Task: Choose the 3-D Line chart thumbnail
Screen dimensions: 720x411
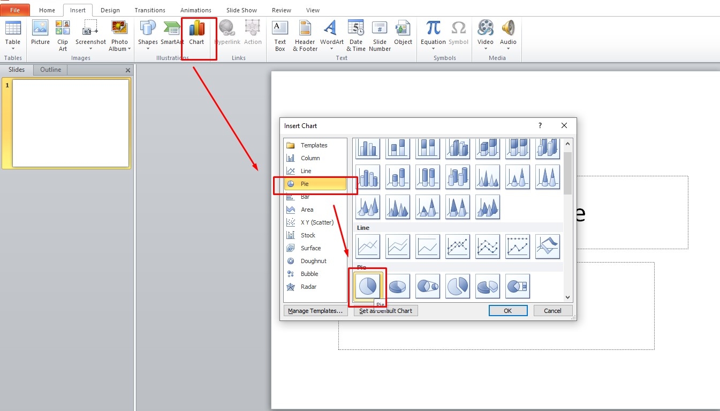Action: click(547, 246)
